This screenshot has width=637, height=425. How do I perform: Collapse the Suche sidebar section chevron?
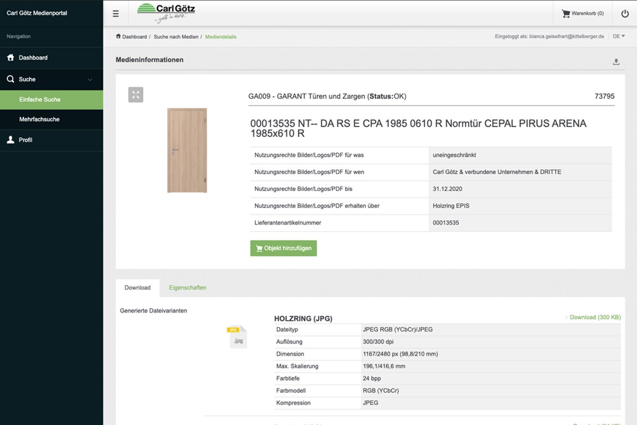point(90,80)
